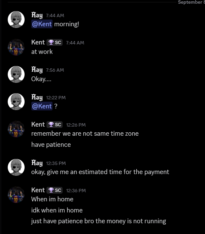Click the @Kent mention followed by question mark
Viewport: 205px width, 234px height.
(42, 106)
